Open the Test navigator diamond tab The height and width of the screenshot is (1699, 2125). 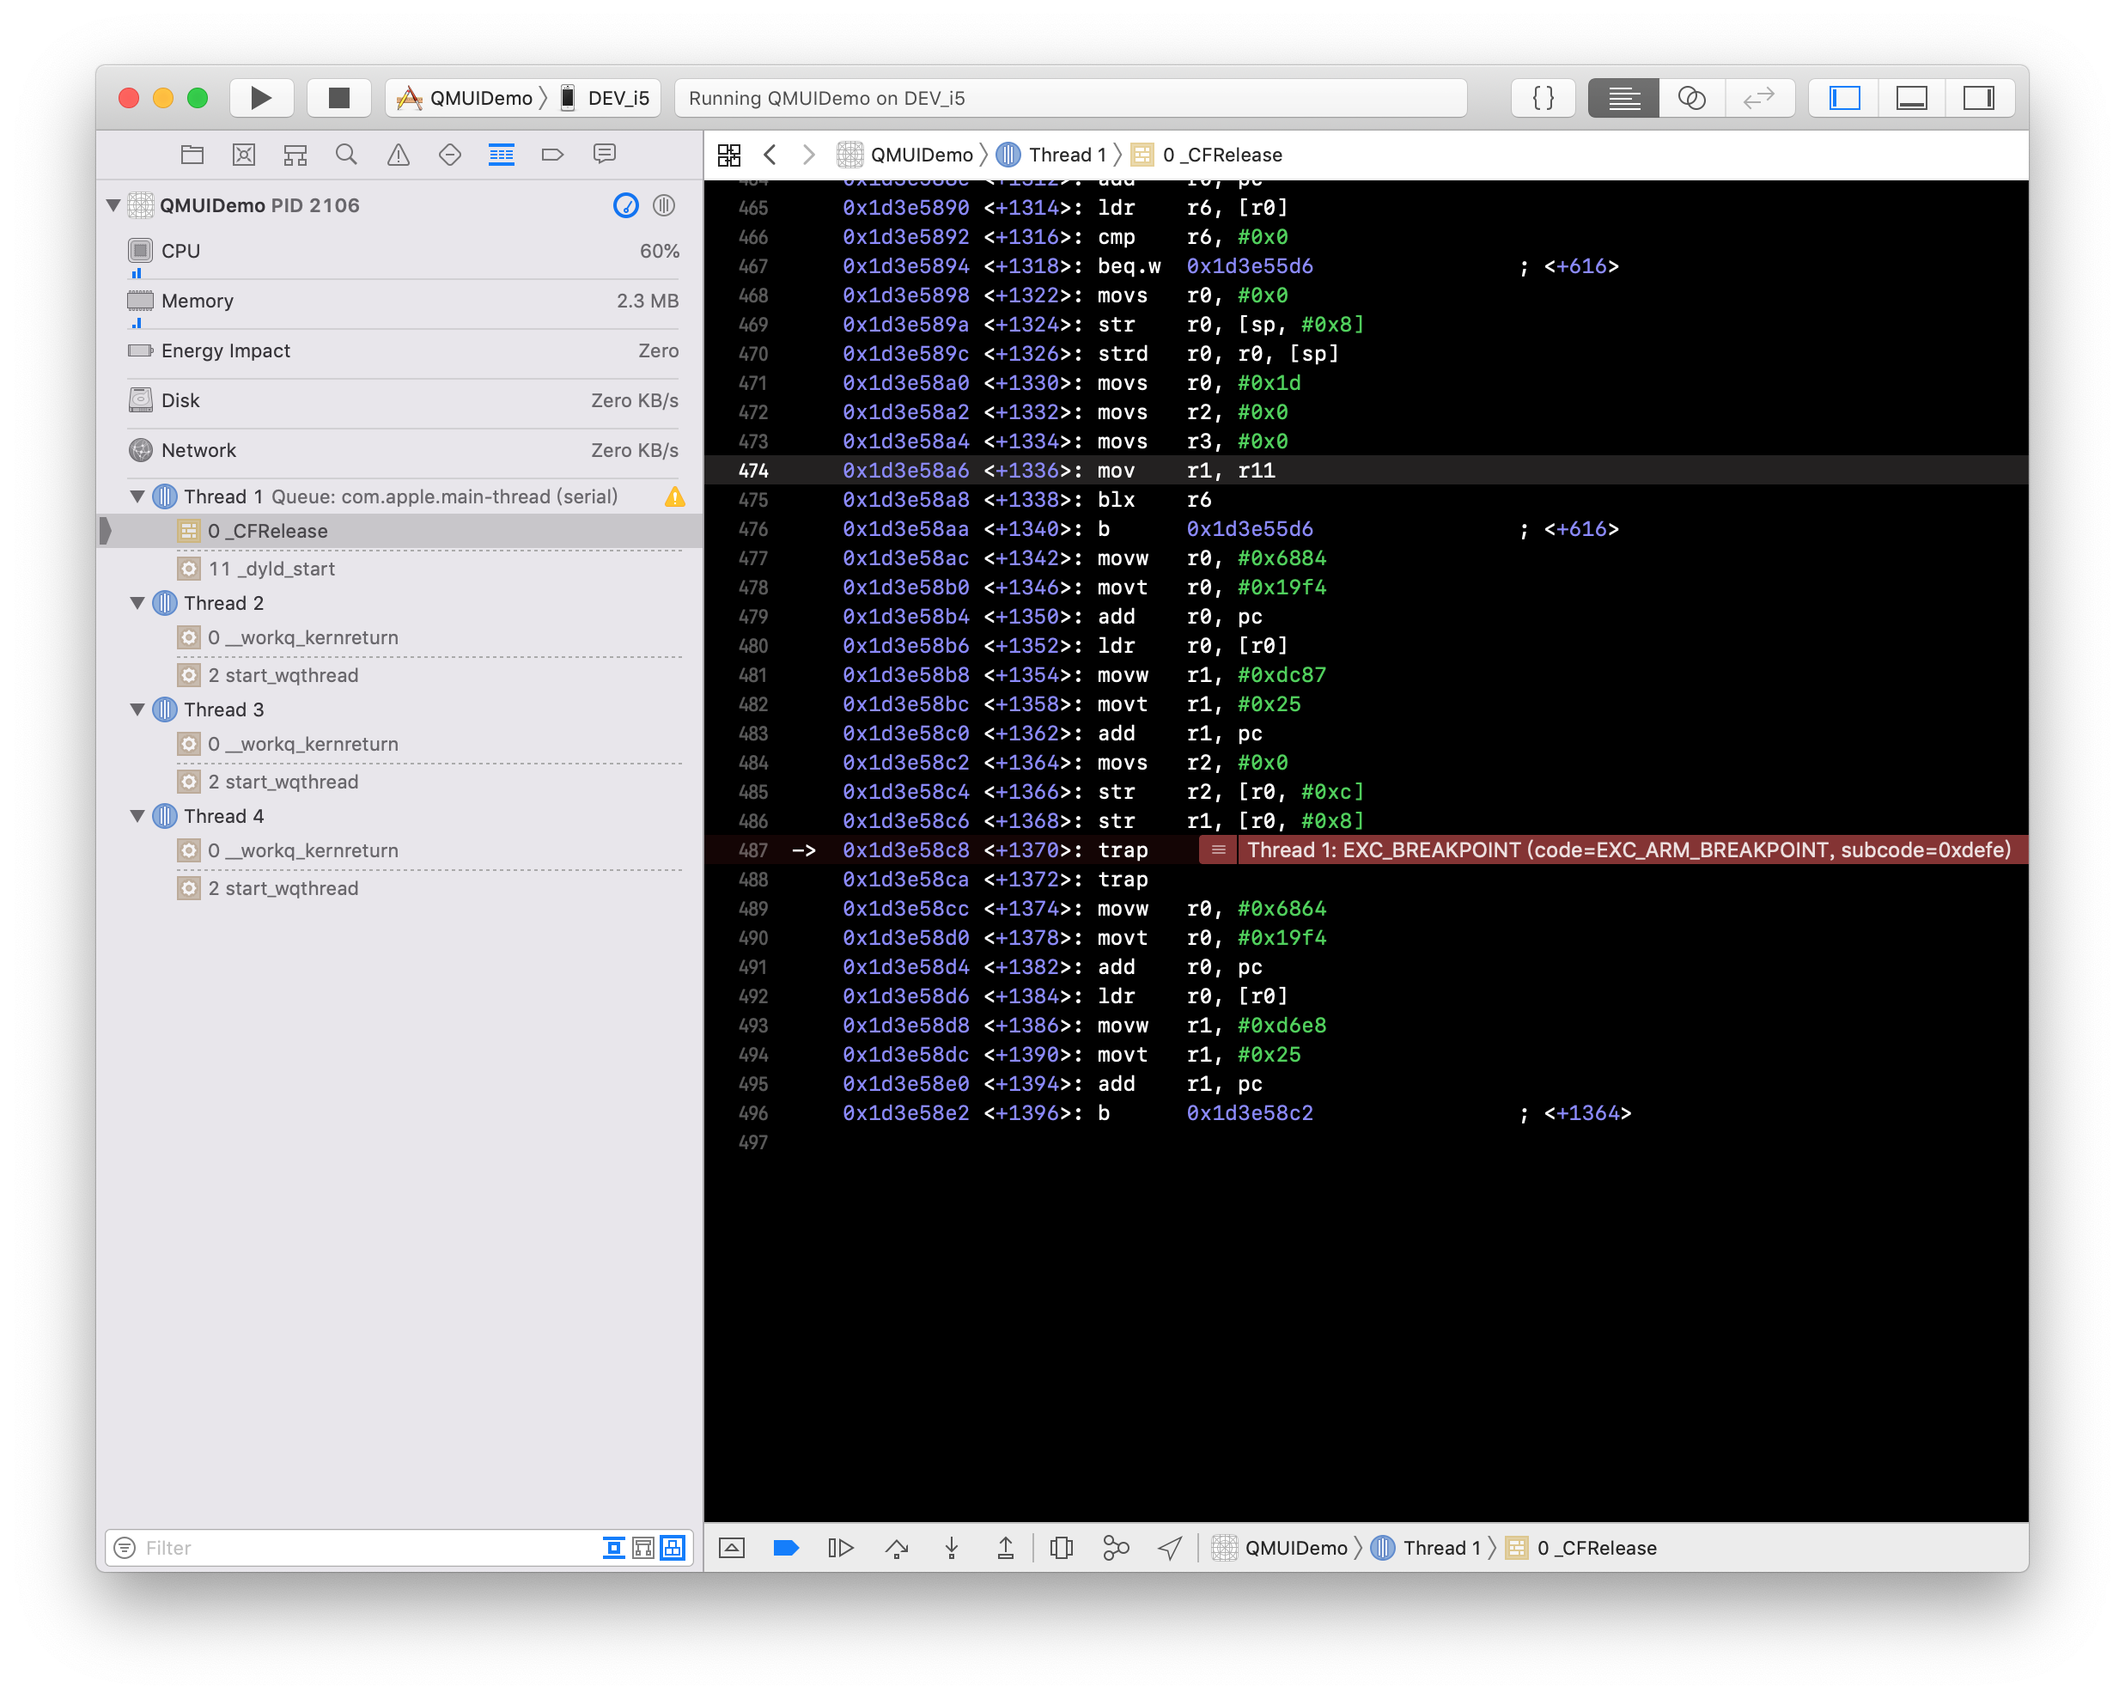(x=449, y=154)
